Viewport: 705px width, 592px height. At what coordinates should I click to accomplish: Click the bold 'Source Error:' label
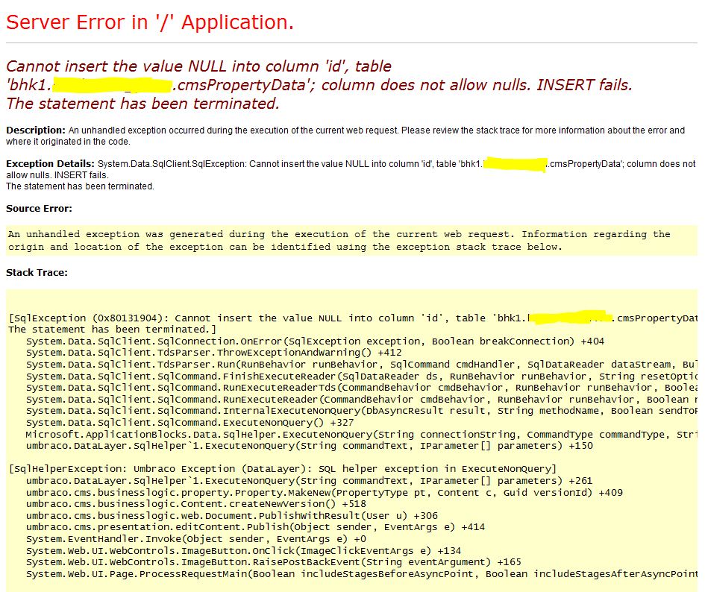click(x=39, y=209)
